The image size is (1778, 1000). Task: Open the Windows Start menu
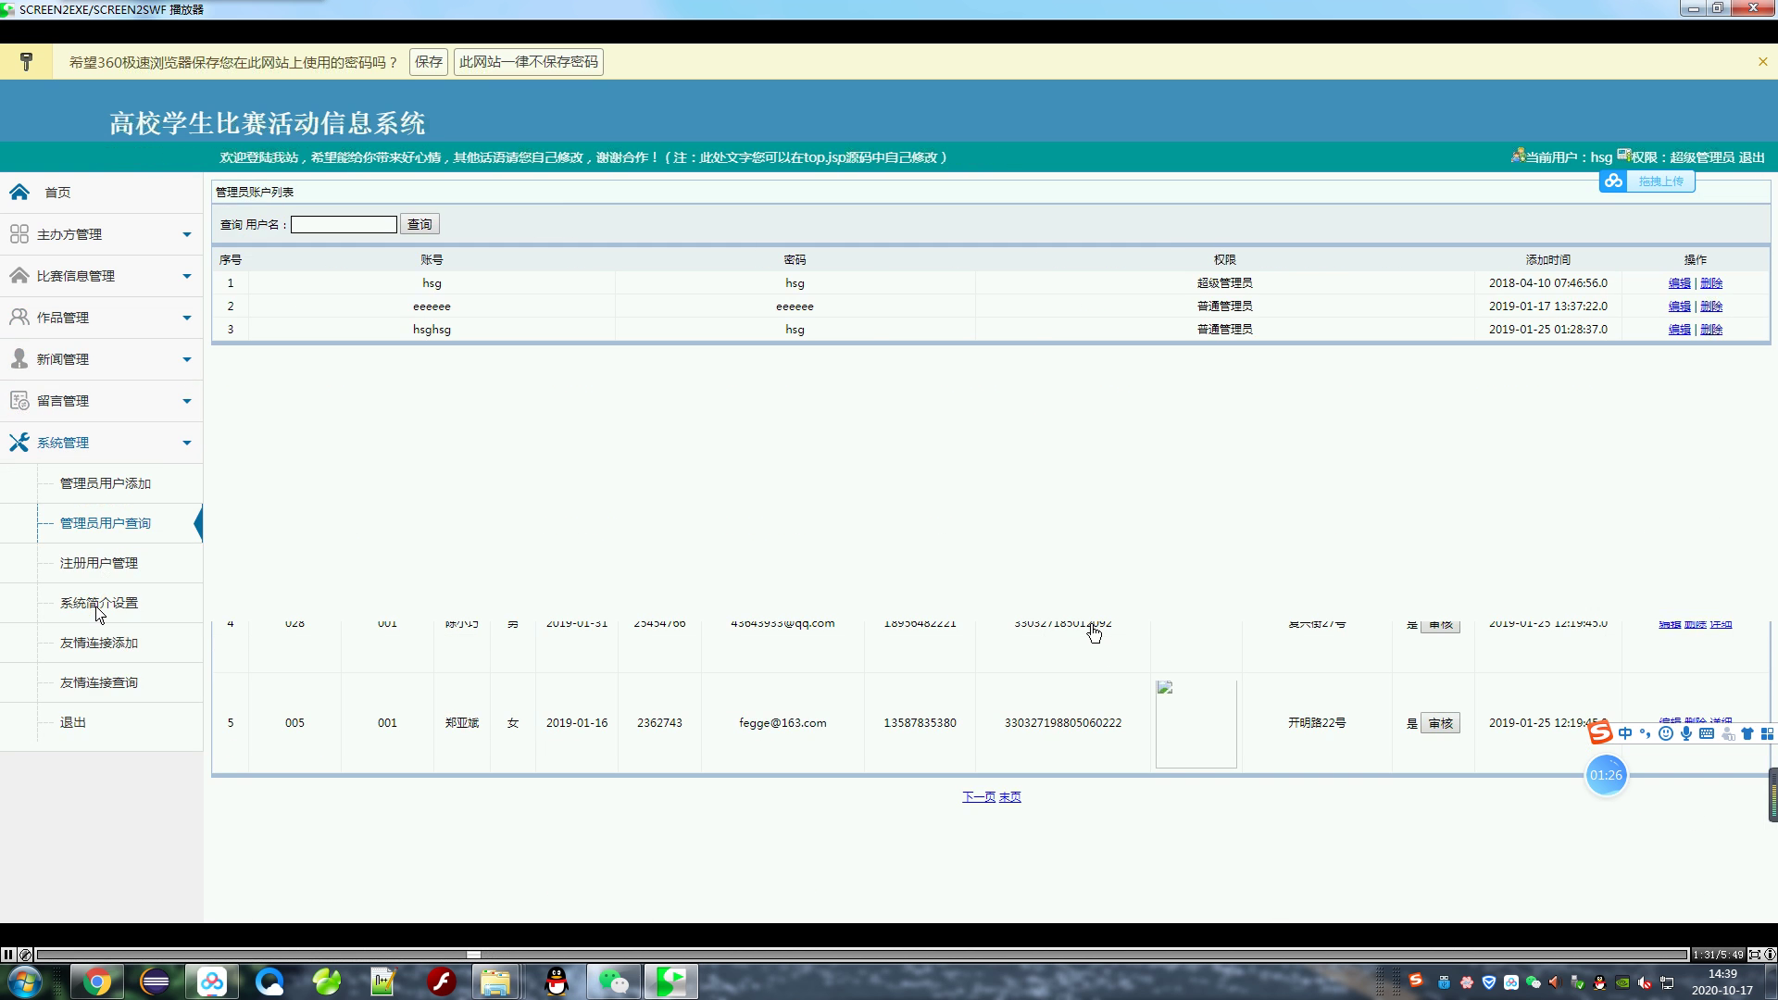(25, 981)
